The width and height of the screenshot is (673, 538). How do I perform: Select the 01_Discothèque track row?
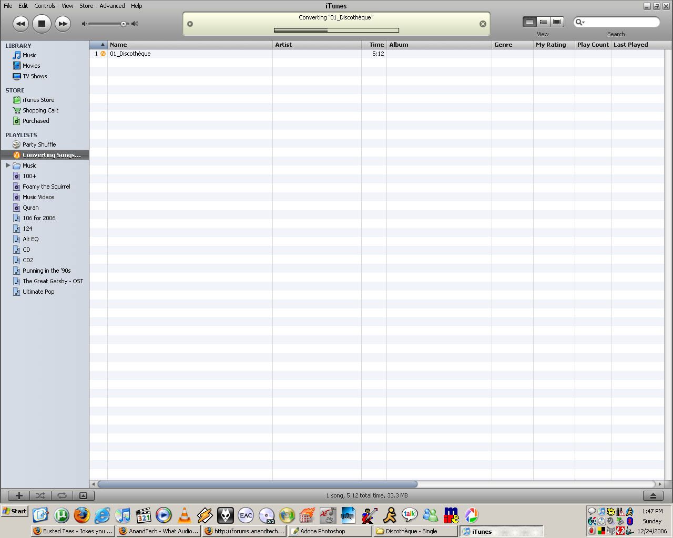coord(376,54)
